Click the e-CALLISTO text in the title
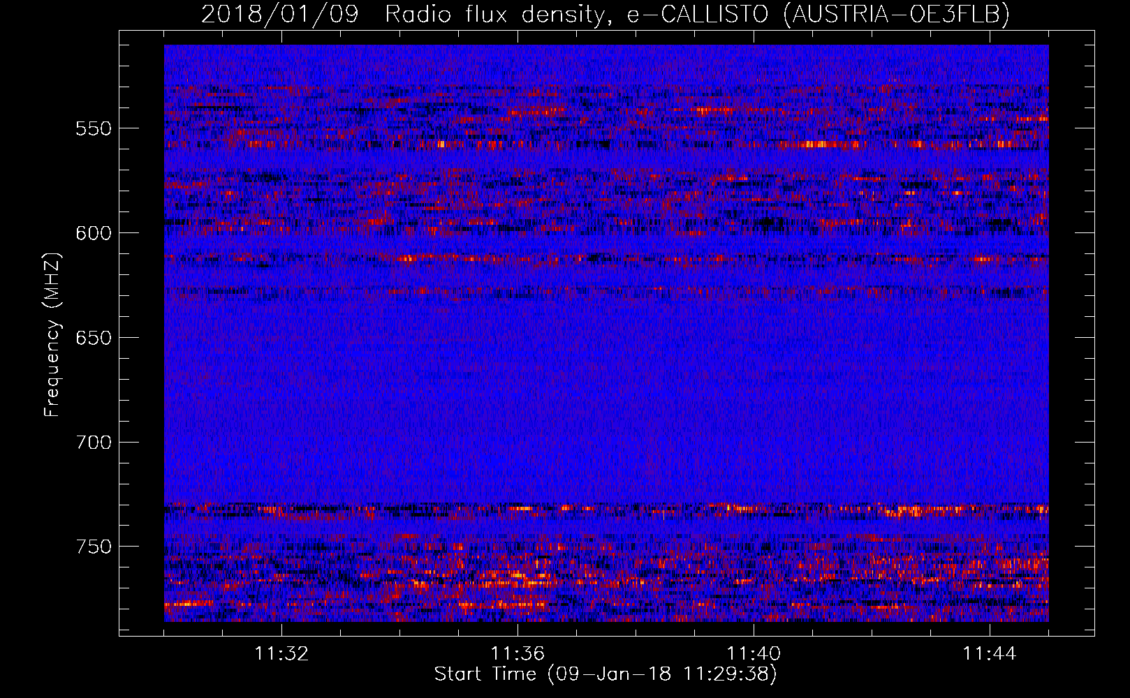 click(698, 14)
